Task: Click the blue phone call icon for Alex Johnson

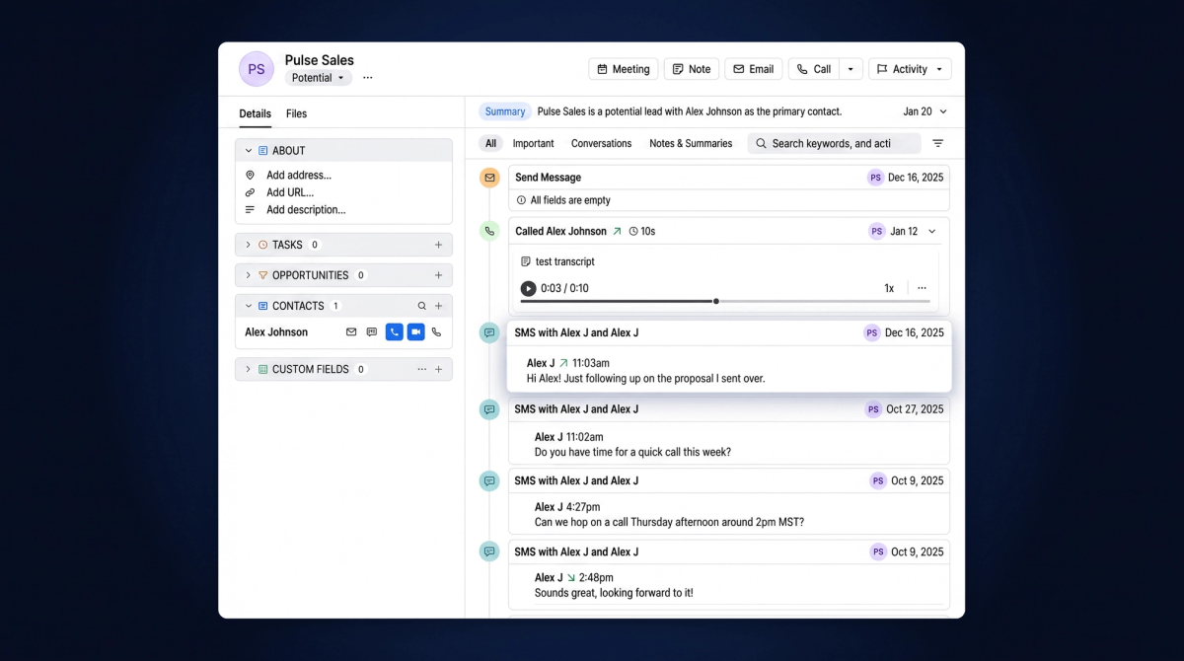Action: coord(394,332)
